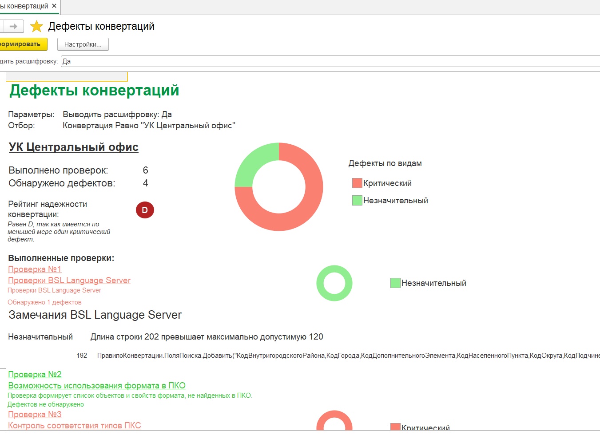Click the text Обнаружено 1 дефектов
600x435 pixels.
44,302
